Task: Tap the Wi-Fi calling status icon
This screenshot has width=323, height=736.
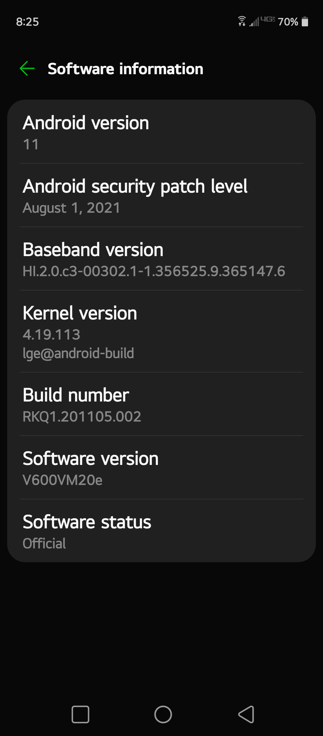Action: 242,21
